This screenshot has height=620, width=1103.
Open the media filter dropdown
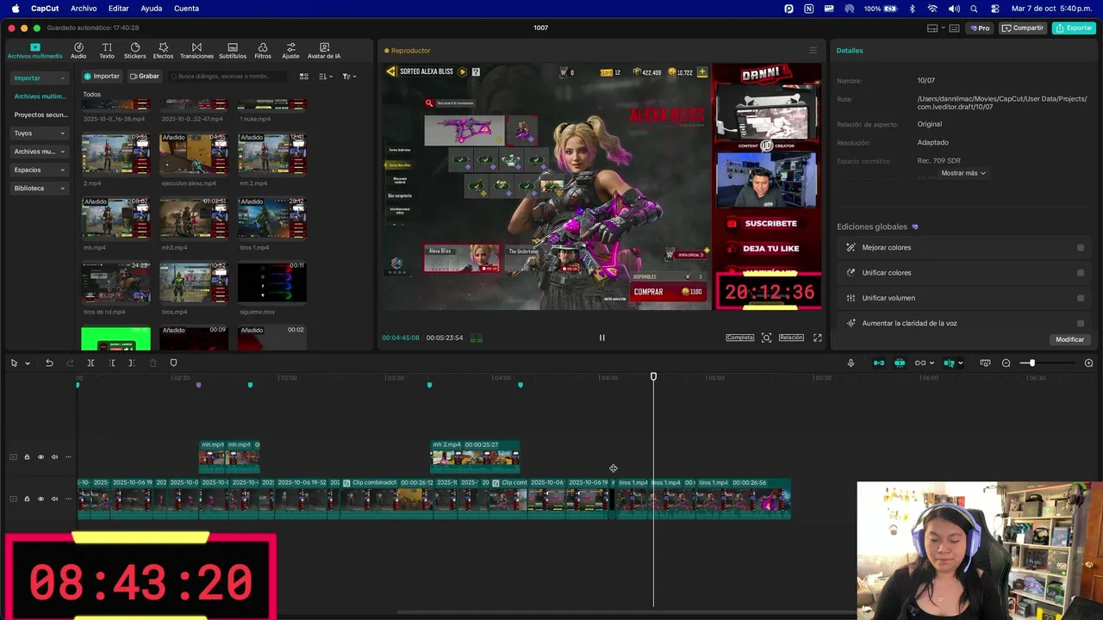tap(348, 77)
